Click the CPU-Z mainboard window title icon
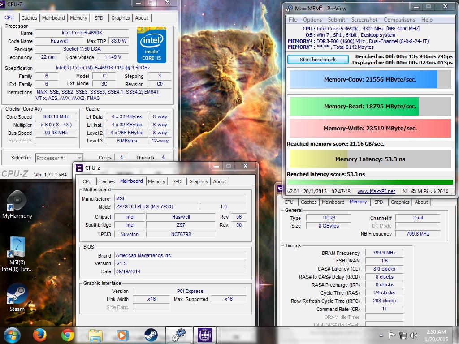This screenshot has height=344, width=459. [79, 168]
